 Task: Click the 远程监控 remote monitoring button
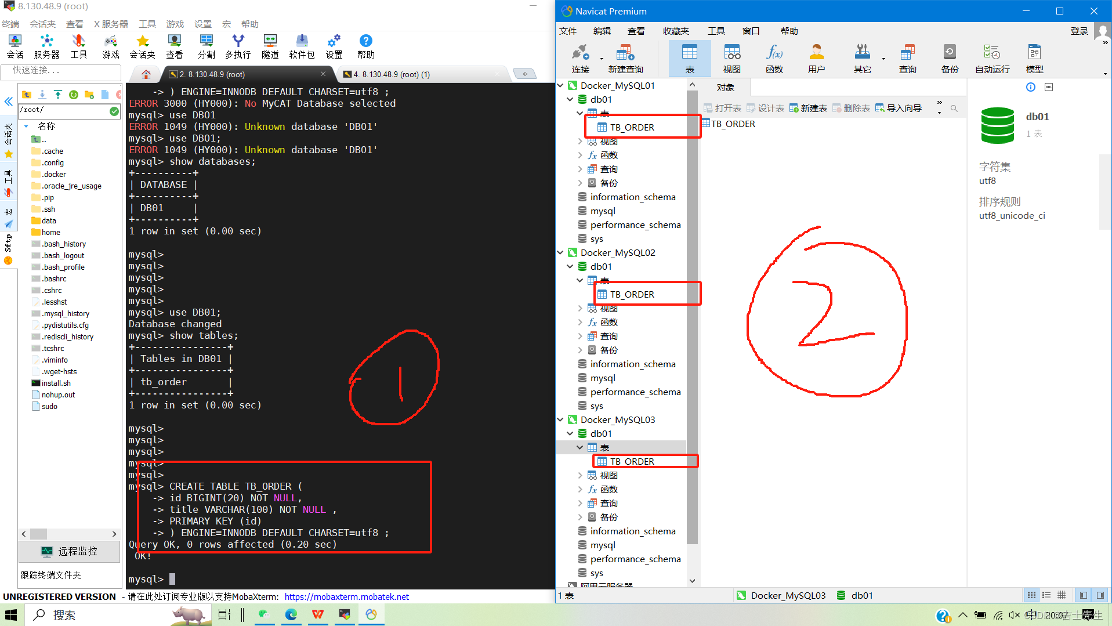click(70, 551)
